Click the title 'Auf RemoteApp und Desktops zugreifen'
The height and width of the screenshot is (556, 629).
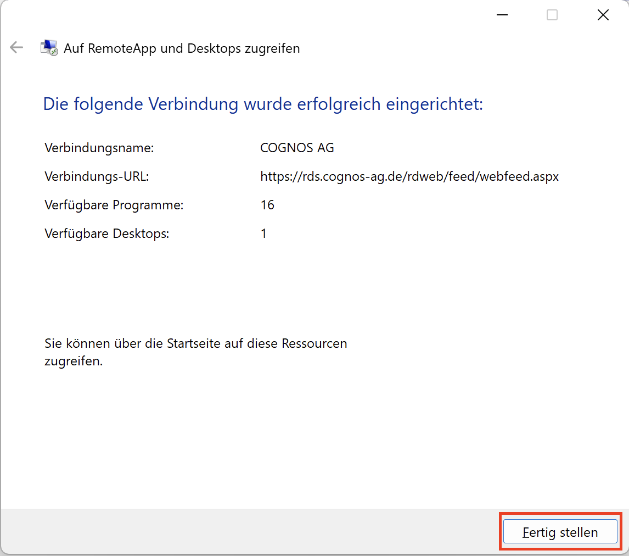tap(182, 48)
